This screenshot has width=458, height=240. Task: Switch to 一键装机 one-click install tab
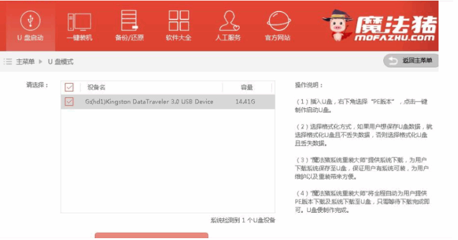[80, 26]
